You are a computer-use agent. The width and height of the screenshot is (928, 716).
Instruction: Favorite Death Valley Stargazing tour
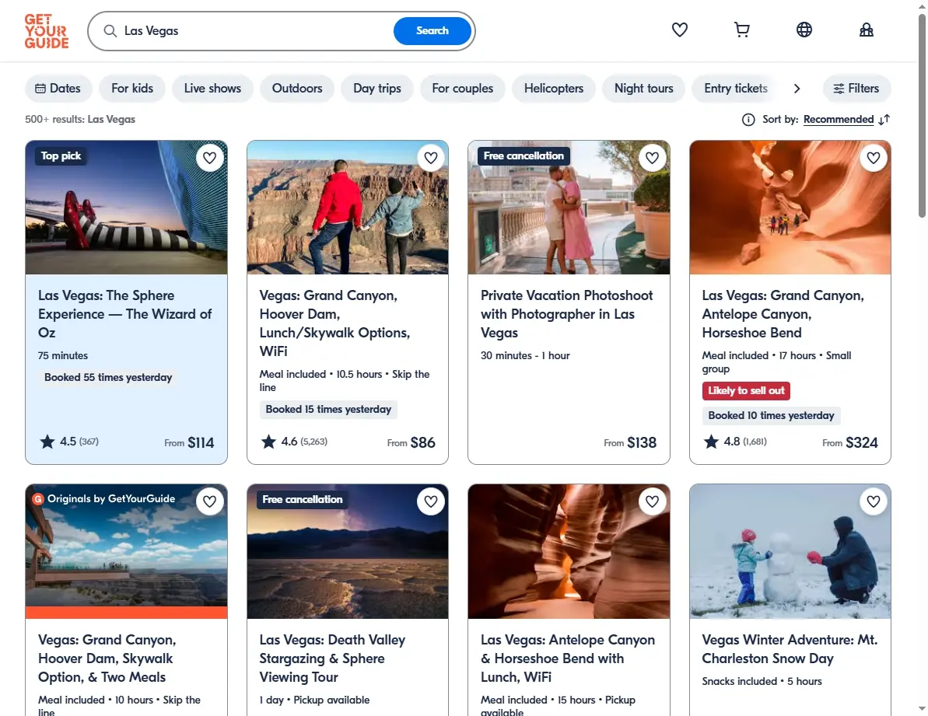(x=431, y=501)
